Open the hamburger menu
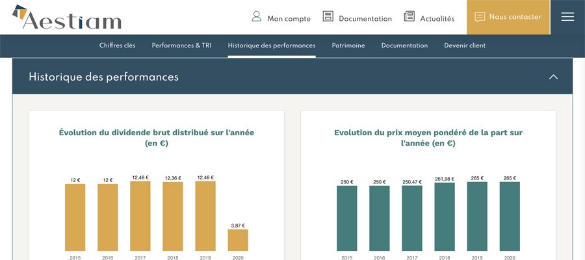Screen dimensions: 585x260 pyautogui.click(x=567, y=17)
